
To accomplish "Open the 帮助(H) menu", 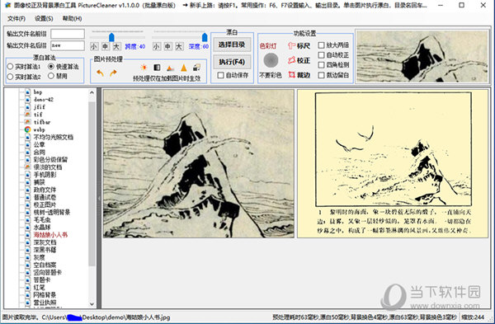I will click(x=72, y=19).
